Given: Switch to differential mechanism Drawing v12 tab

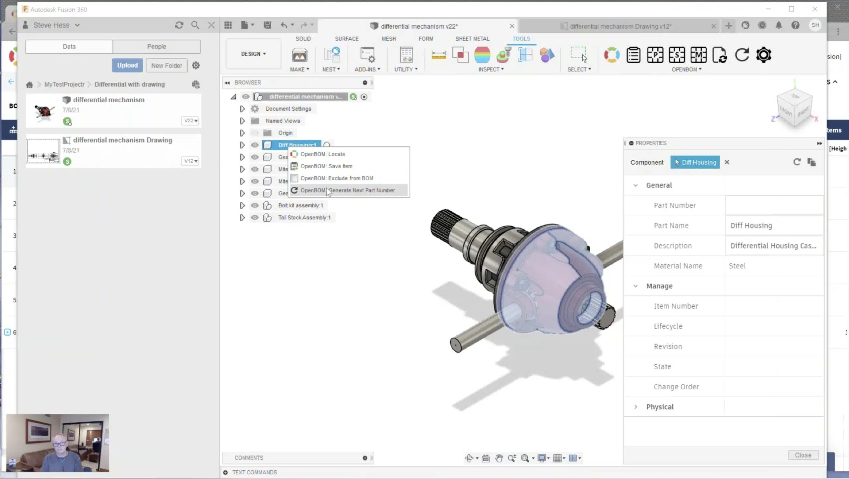Looking at the screenshot, I should (x=620, y=26).
